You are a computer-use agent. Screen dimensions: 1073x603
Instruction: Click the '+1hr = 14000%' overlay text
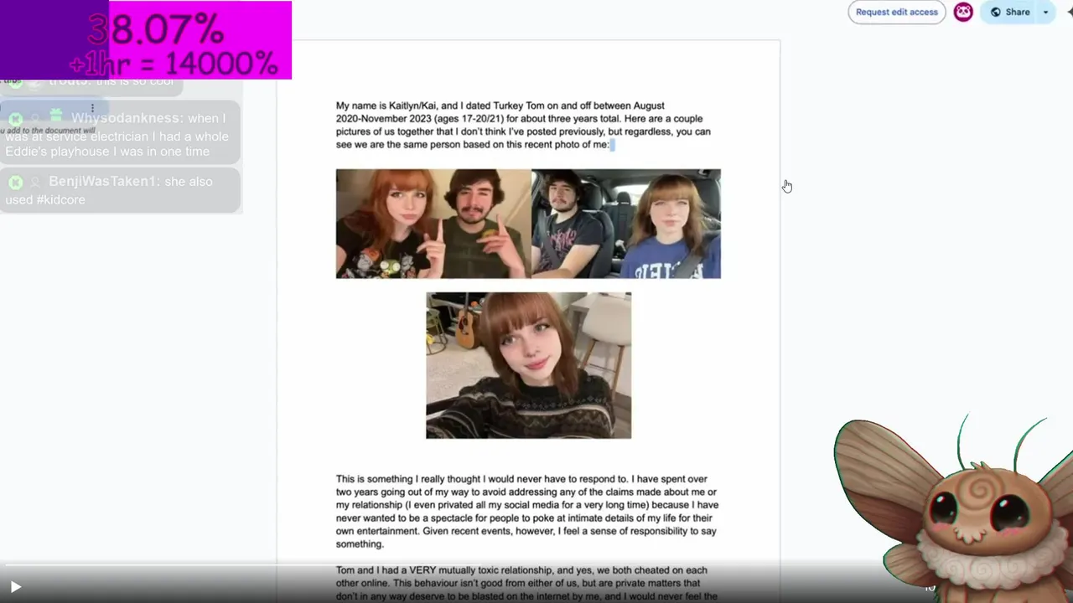pyautogui.click(x=174, y=64)
